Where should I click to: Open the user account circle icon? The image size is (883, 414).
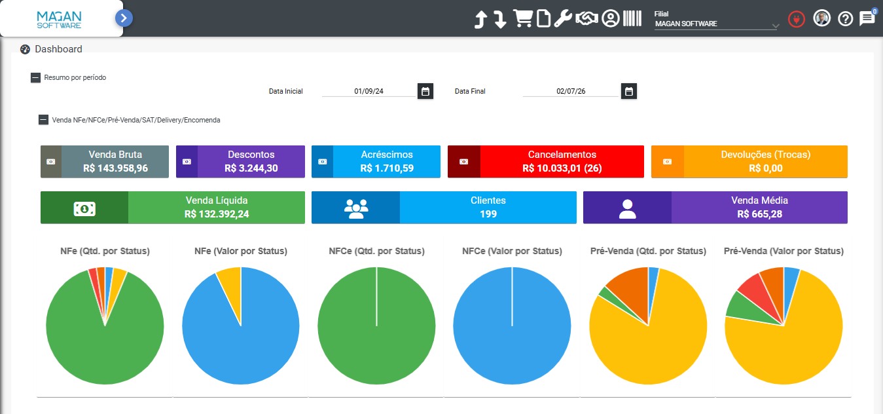610,18
